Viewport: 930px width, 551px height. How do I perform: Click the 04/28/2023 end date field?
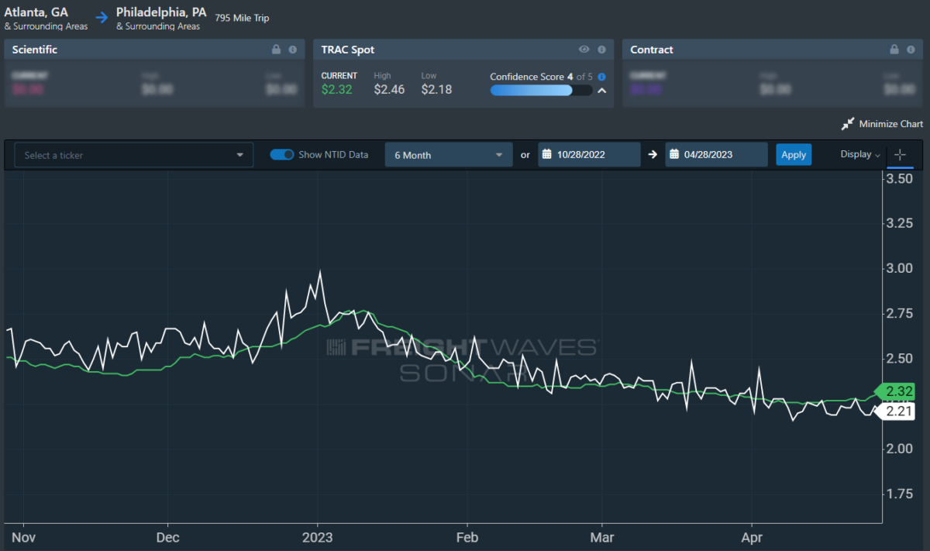tap(717, 155)
